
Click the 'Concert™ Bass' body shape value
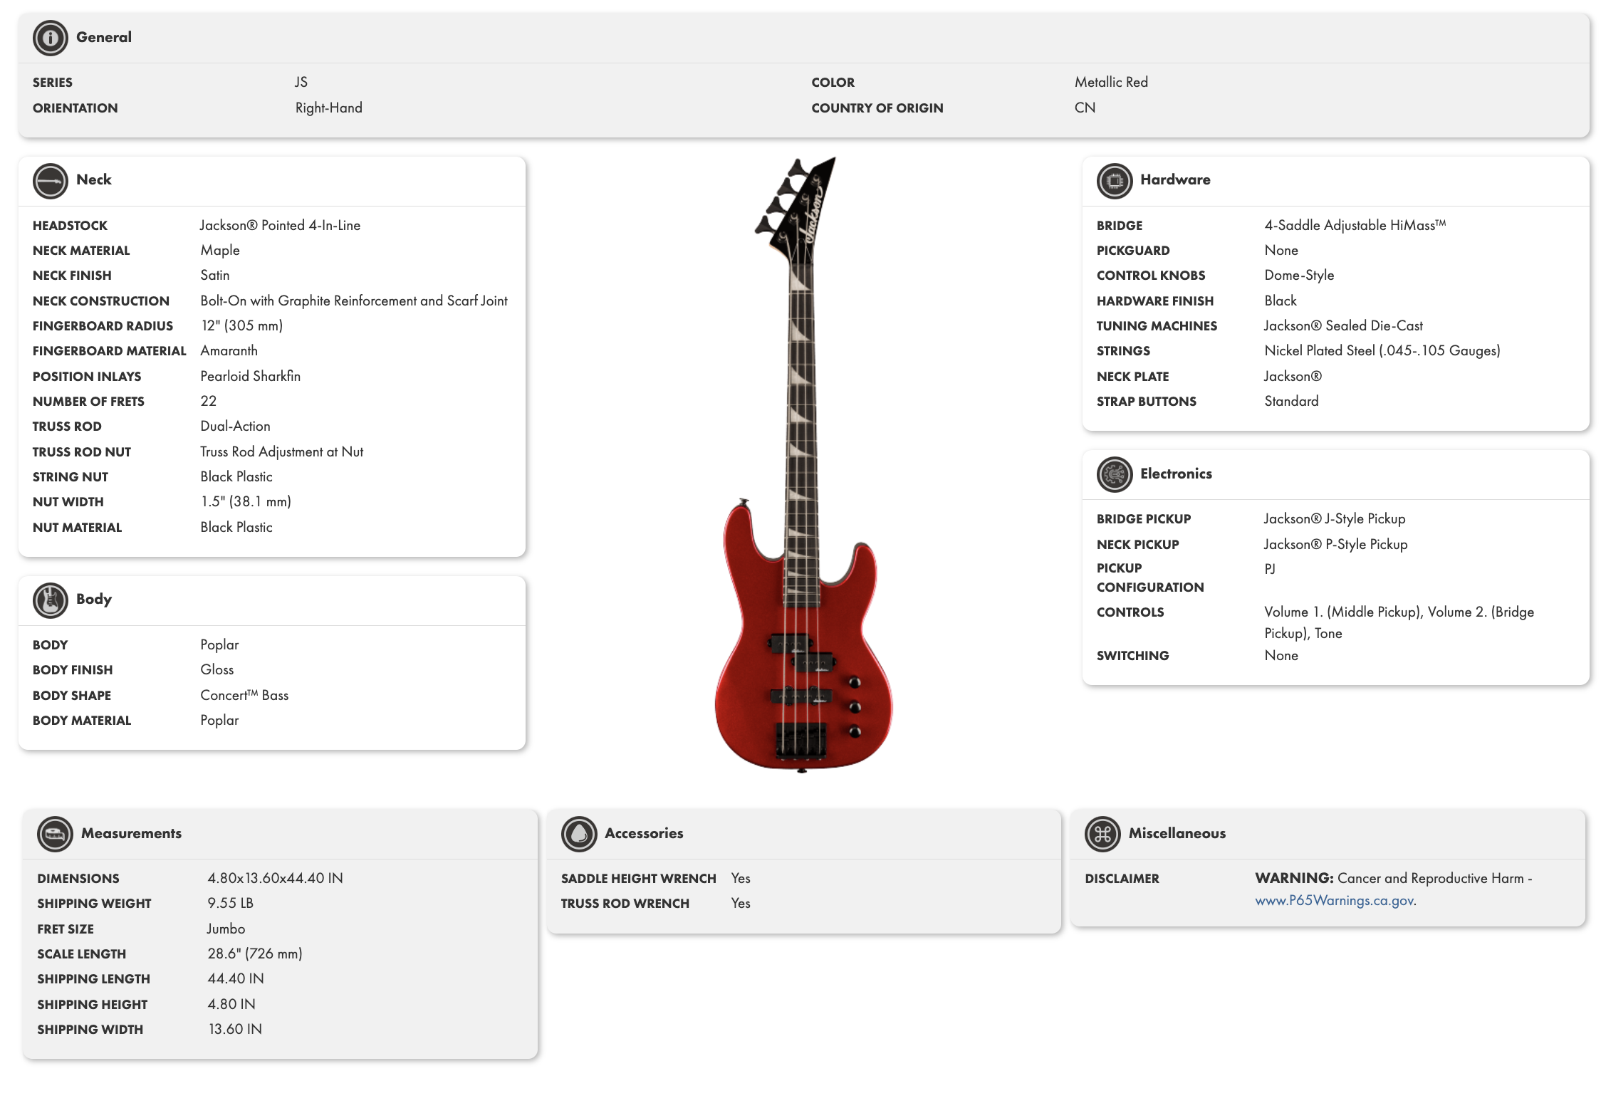coord(244,695)
